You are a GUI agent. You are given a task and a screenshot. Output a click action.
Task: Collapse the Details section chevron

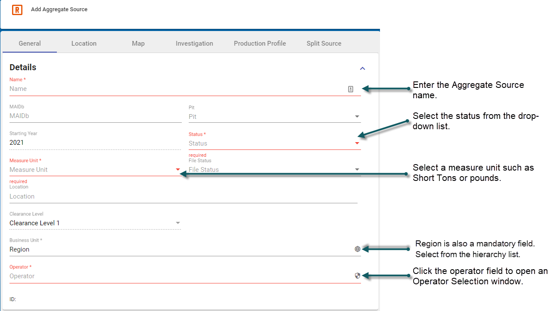point(362,68)
